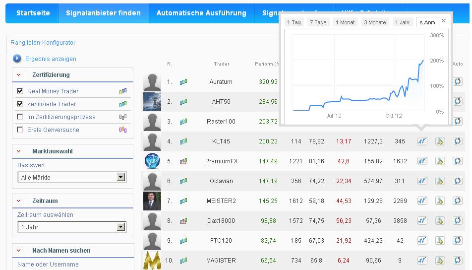
Task: Select the 3 Monate chart range tab
Action: click(x=374, y=22)
